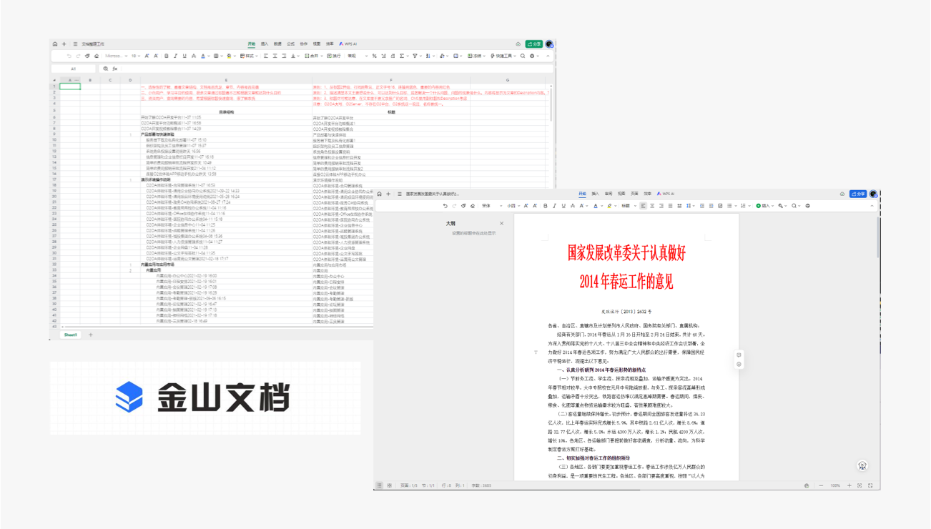Open text highlight color in document toolbar
Image resolution: width=931 pixels, height=529 pixels.
coord(609,206)
